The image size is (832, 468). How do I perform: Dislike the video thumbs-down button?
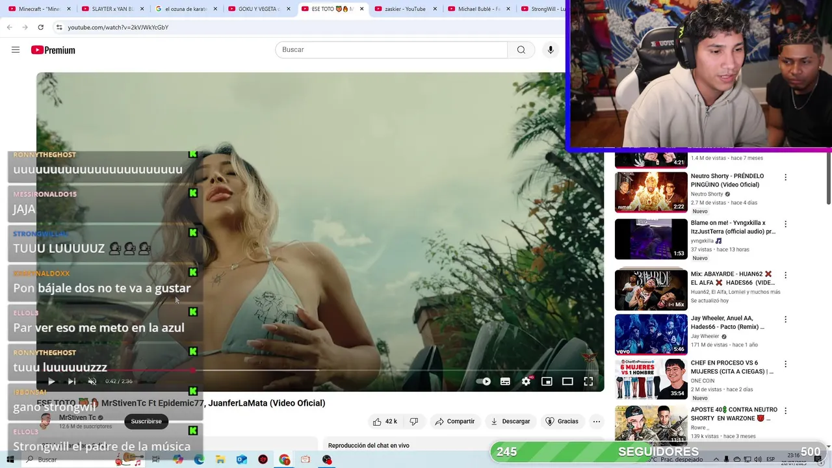click(x=414, y=421)
